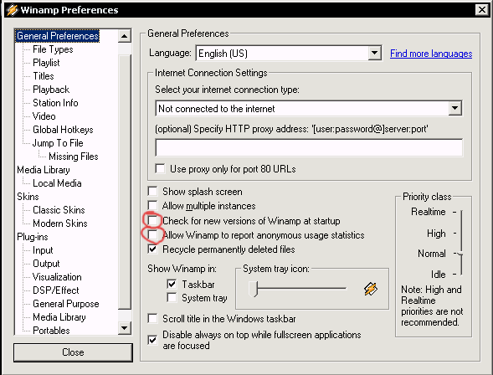The height and width of the screenshot is (375, 493).
Task: Open Visualization plug-ins page
Action: point(57,277)
